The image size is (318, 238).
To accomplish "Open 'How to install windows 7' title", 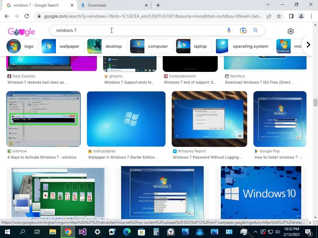I will (x=279, y=157).
